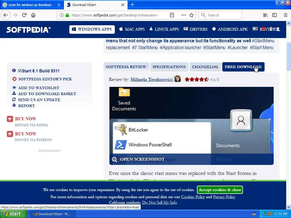The width and height of the screenshot is (291, 218).
Task: Click Accept cookies & close button
Action: pyautogui.click(x=220, y=190)
